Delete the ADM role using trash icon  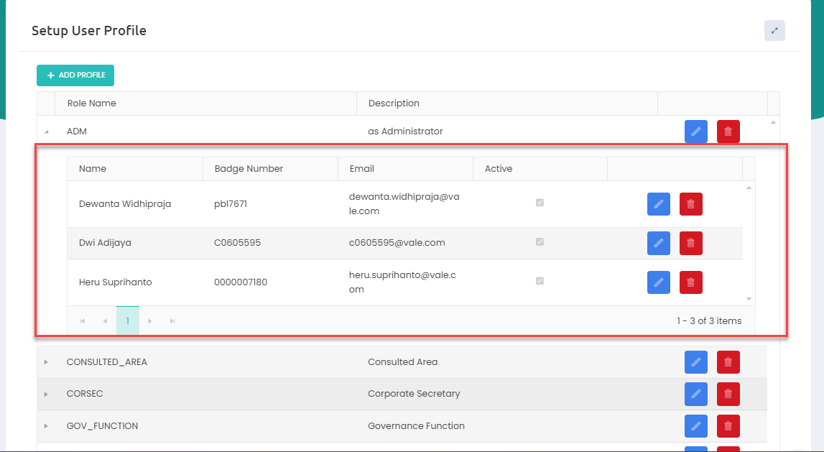728,132
